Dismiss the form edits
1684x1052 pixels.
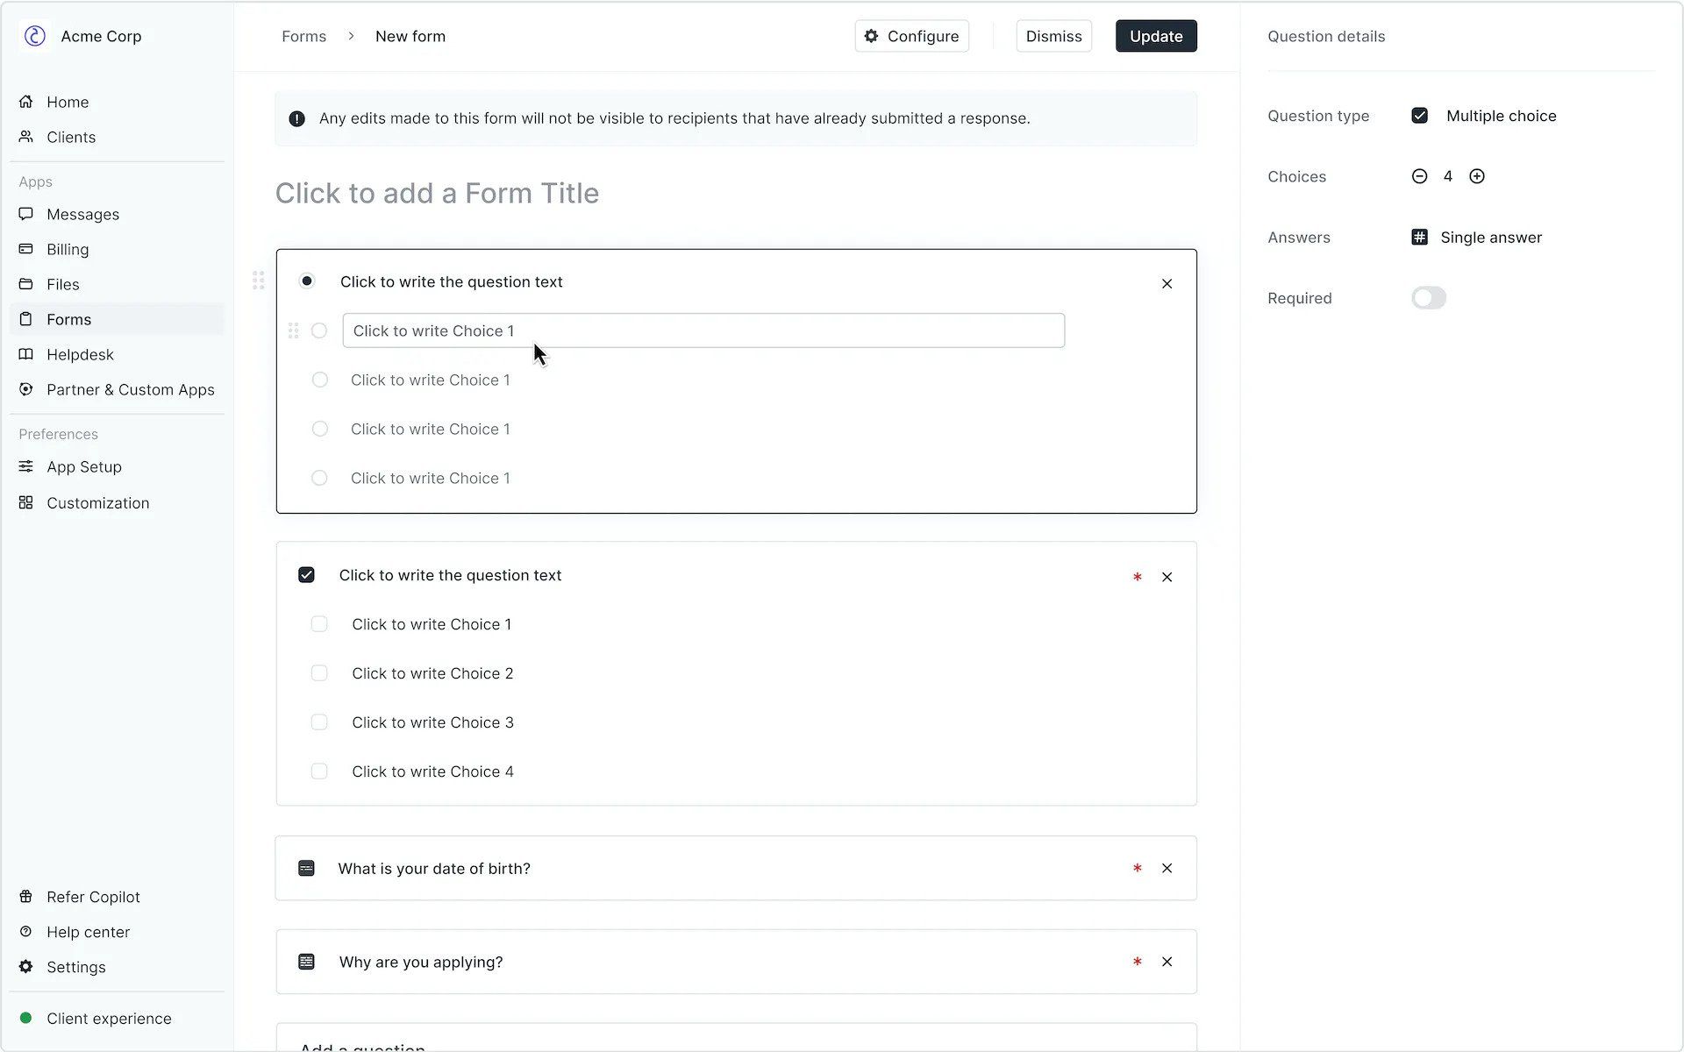tap(1053, 36)
